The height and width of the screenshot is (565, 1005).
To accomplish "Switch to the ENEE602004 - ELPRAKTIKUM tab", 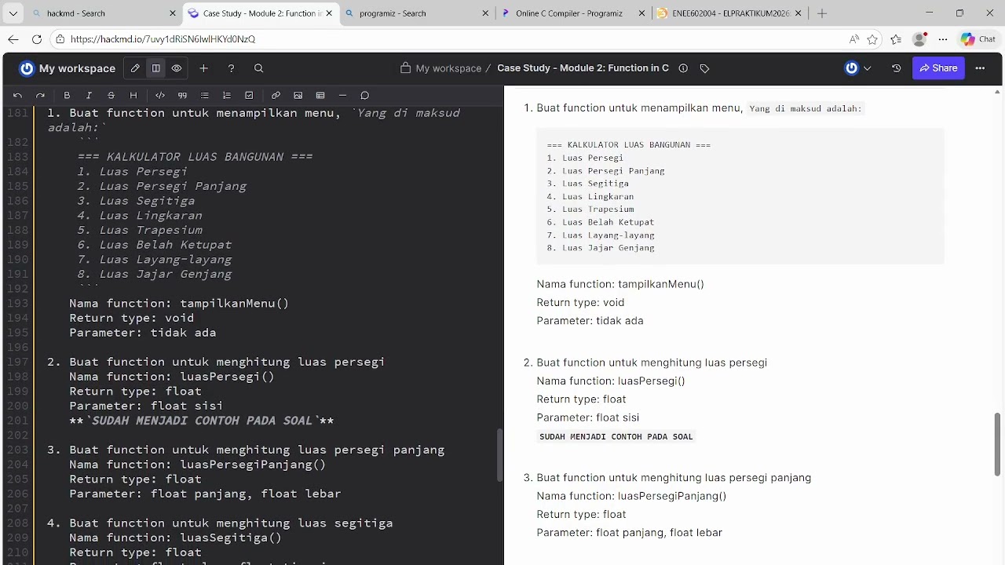I will pyautogui.click(x=729, y=13).
